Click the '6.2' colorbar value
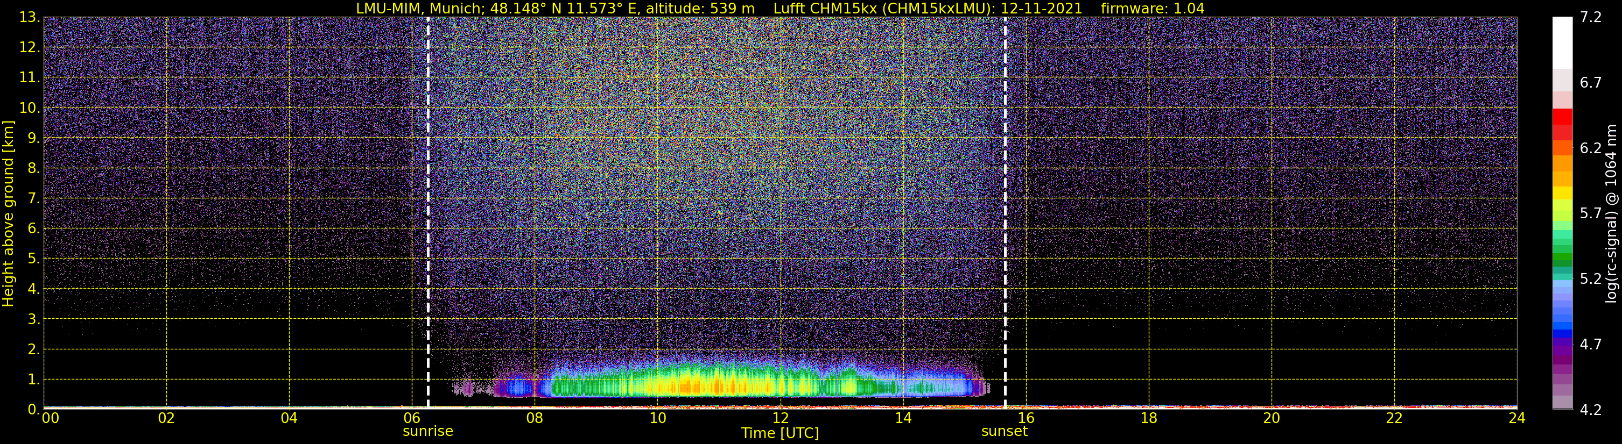This screenshot has width=1622, height=444. 1591,148
